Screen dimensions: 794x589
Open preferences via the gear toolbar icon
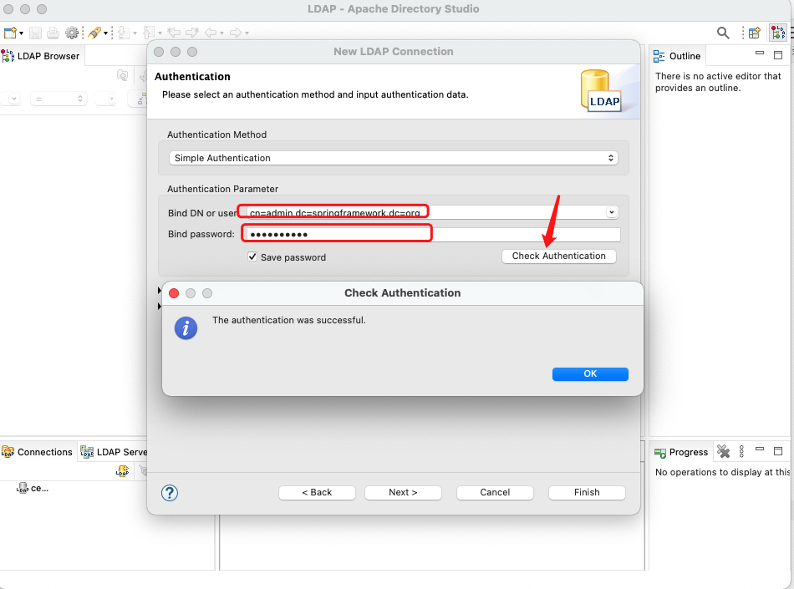click(72, 32)
